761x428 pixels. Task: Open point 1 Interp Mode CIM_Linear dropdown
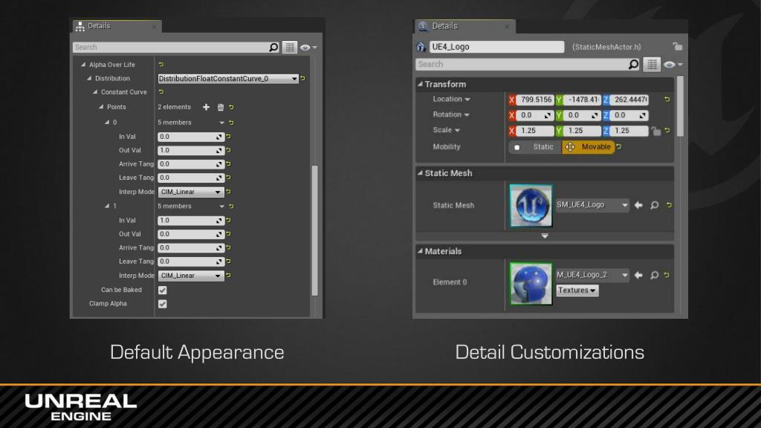[191, 276]
